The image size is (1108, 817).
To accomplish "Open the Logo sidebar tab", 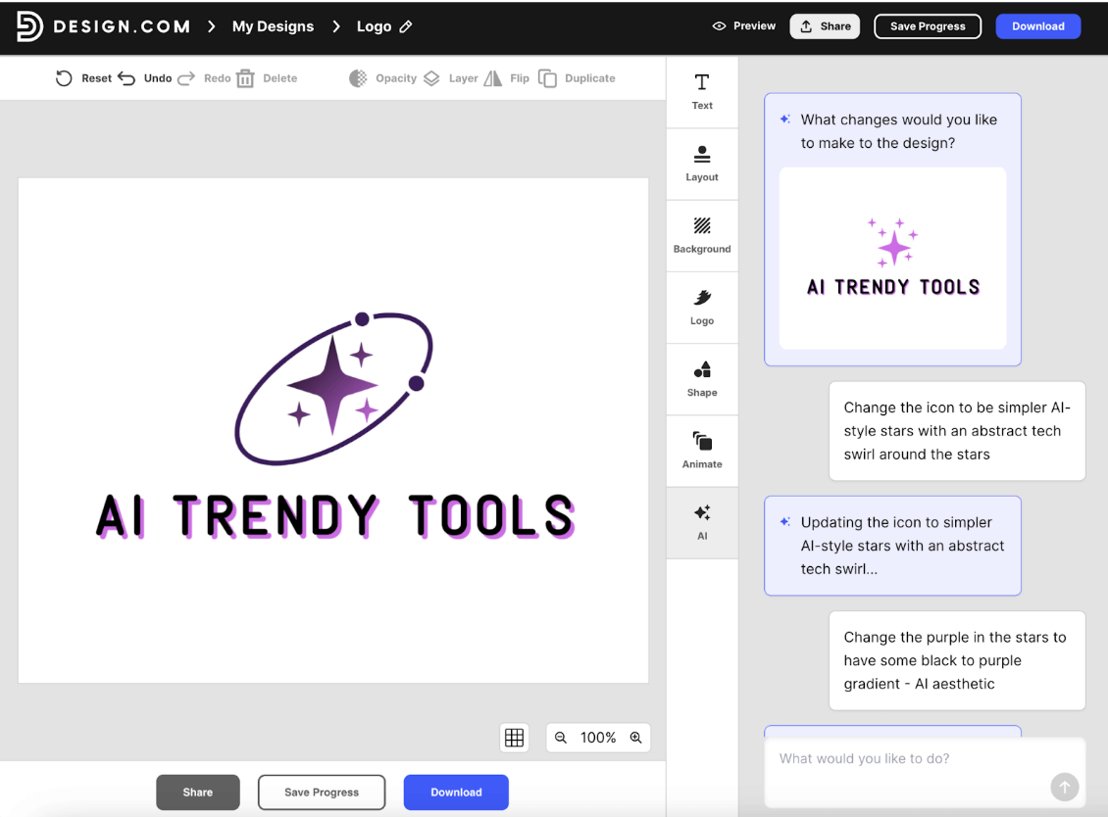I will point(702,307).
